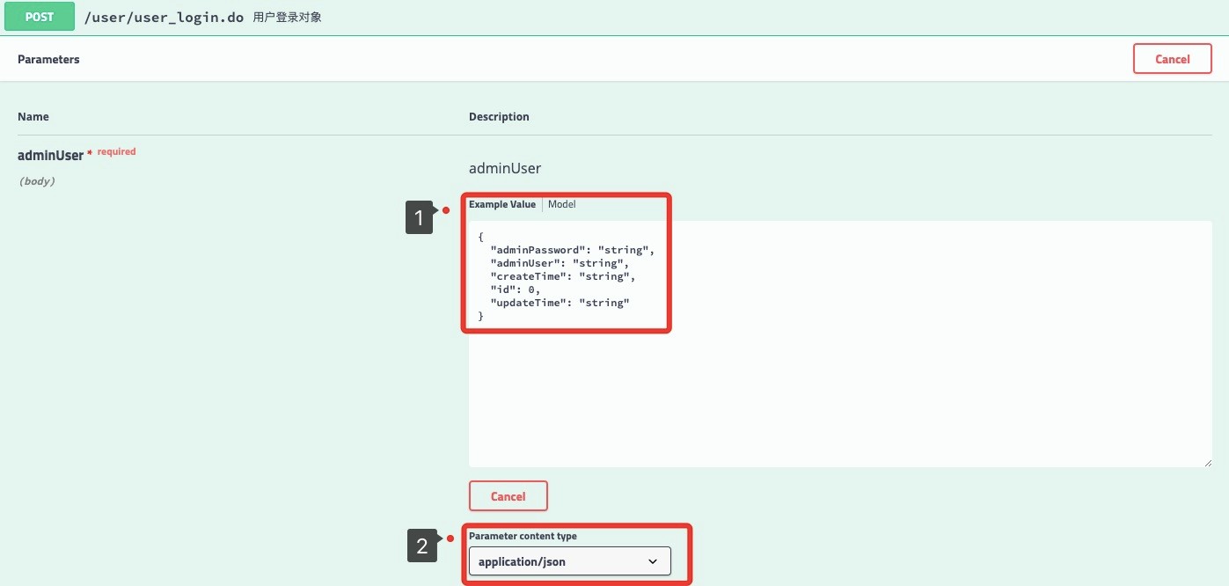
Task: Click the green POST method badge
Action: 40,17
